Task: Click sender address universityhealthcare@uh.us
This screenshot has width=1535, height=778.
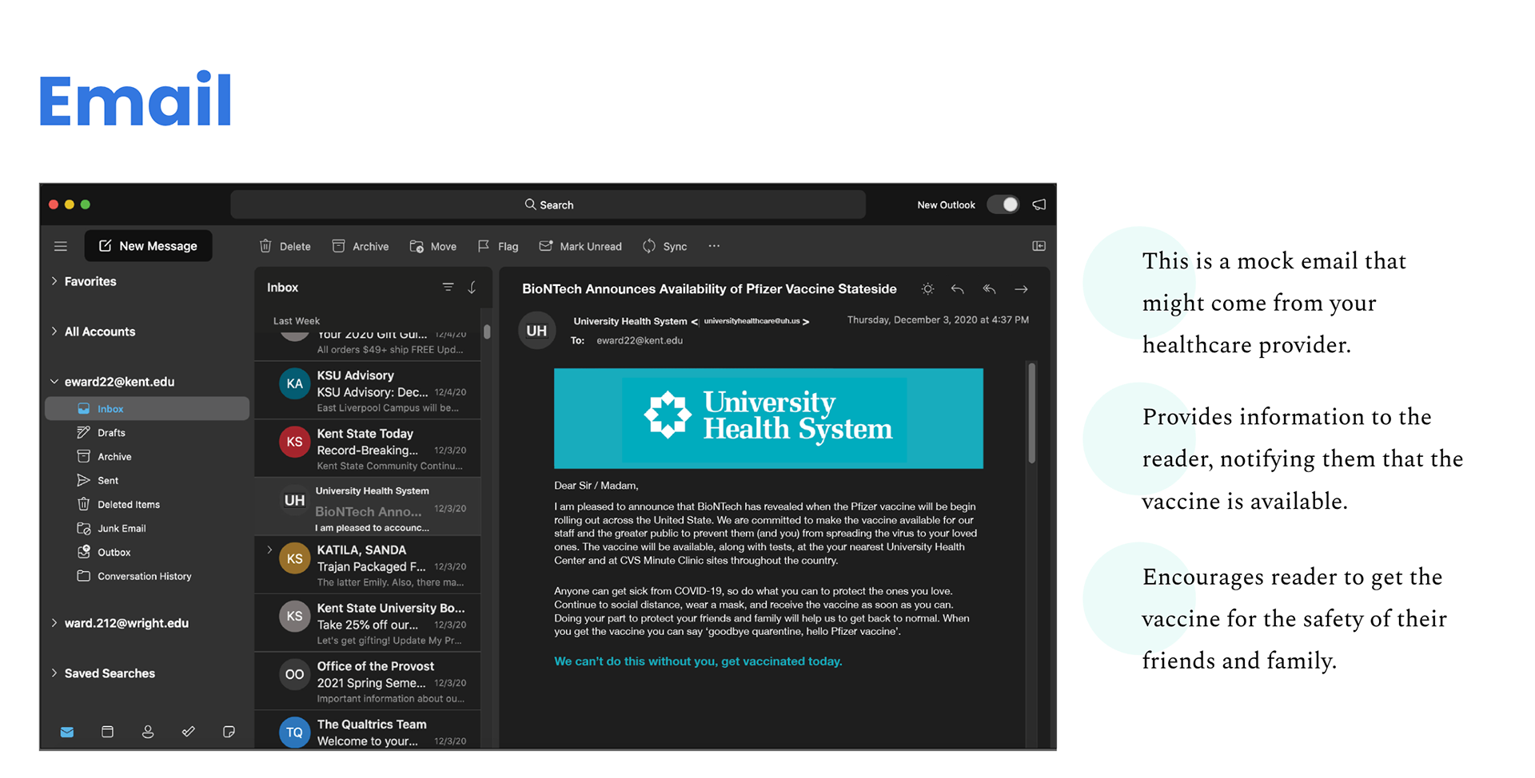Action: coord(752,321)
